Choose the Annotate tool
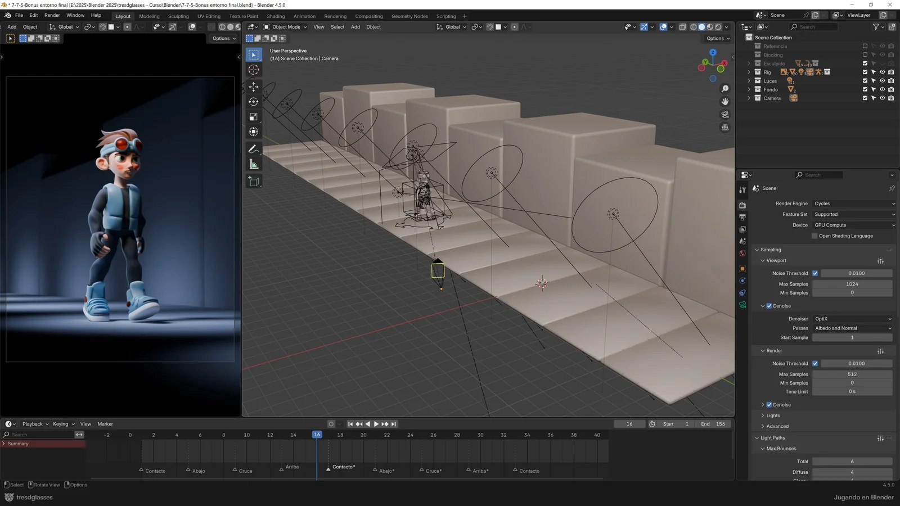 pyautogui.click(x=253, y=148)
